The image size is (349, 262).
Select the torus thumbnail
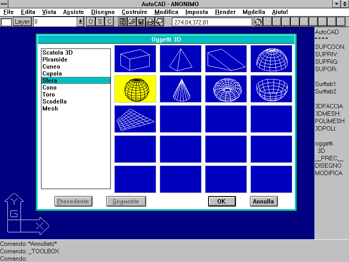(226, 89)
